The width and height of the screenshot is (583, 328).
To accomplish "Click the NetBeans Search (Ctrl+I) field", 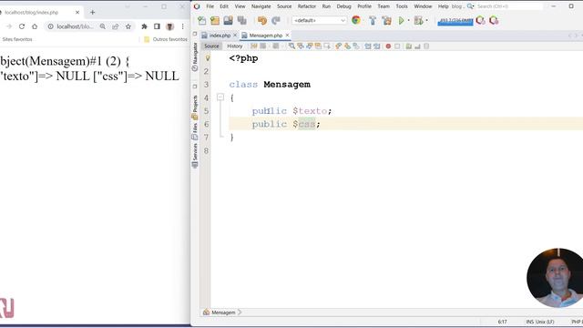I will [508, 6].
